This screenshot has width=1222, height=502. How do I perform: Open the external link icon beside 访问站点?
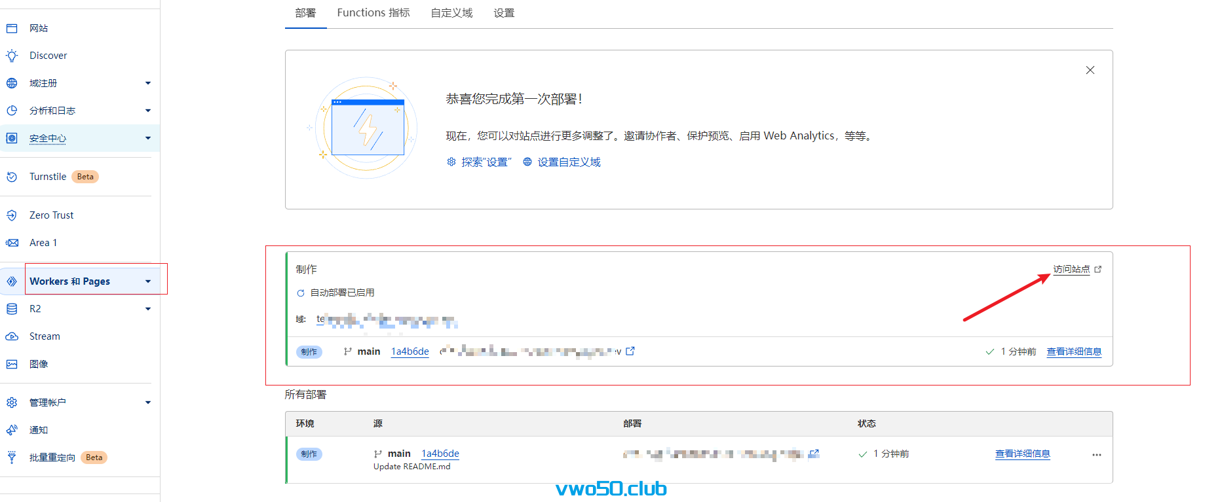[x=1098, y=269]
